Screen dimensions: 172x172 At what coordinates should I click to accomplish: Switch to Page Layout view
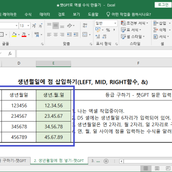[x=157, y=168]
